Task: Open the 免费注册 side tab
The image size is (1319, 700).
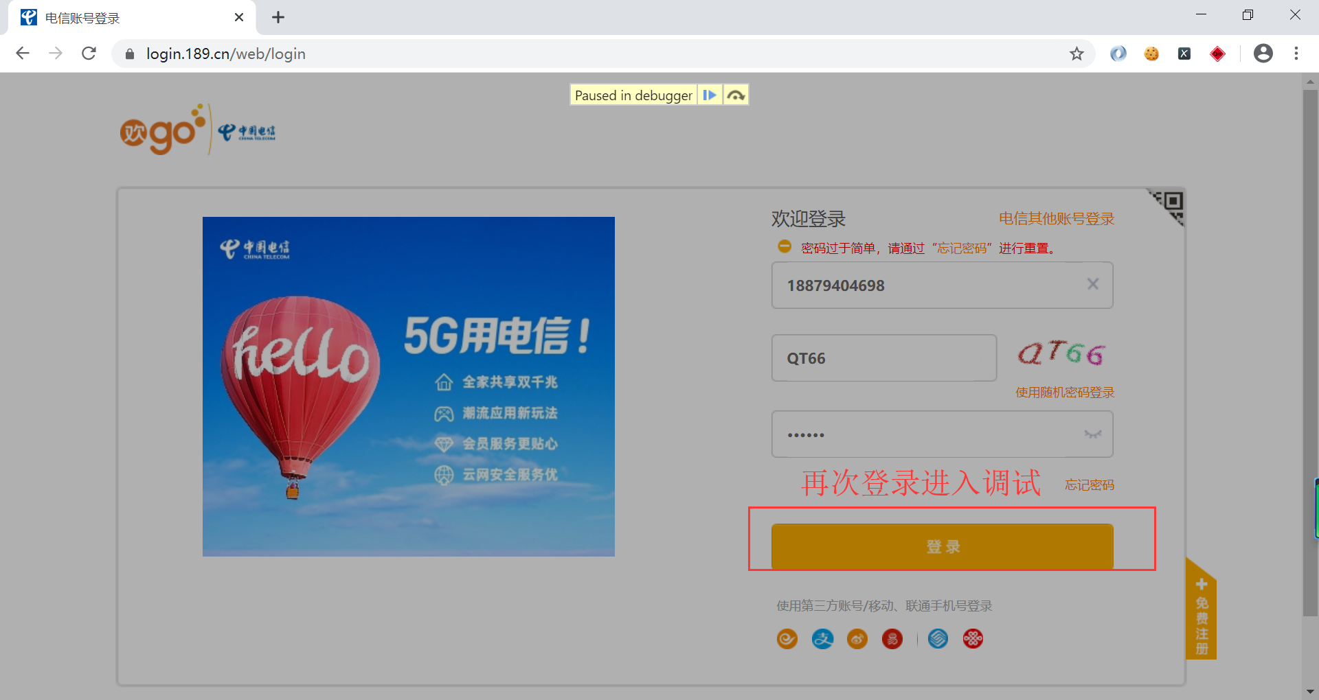Action: [x=1201, y=609]
